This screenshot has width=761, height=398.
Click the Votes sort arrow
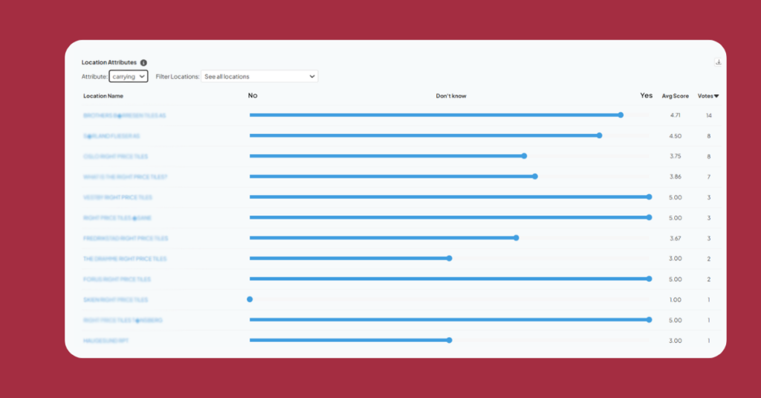[x=716, y=96]
